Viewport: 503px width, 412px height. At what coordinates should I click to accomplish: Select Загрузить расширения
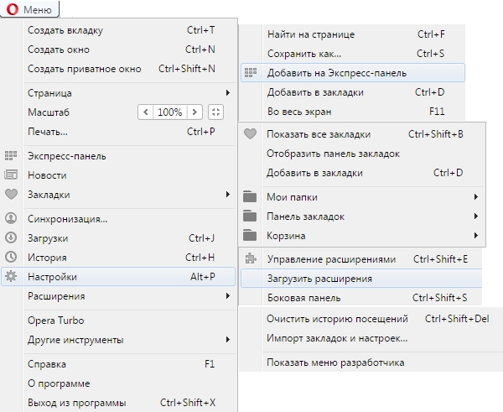coord(361,279)
